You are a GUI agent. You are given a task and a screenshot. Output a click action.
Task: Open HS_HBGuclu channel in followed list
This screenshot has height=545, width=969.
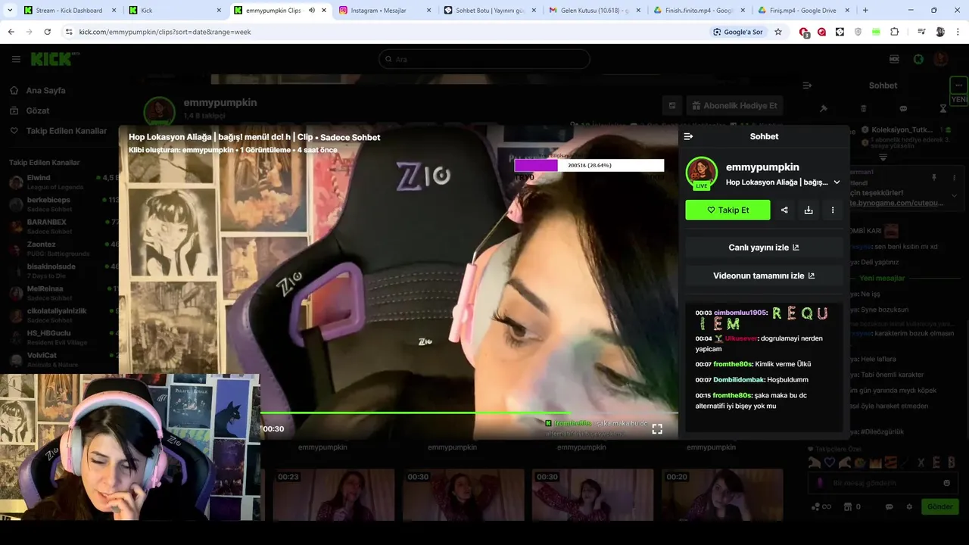pyautogui.click(x=62, y=337)
